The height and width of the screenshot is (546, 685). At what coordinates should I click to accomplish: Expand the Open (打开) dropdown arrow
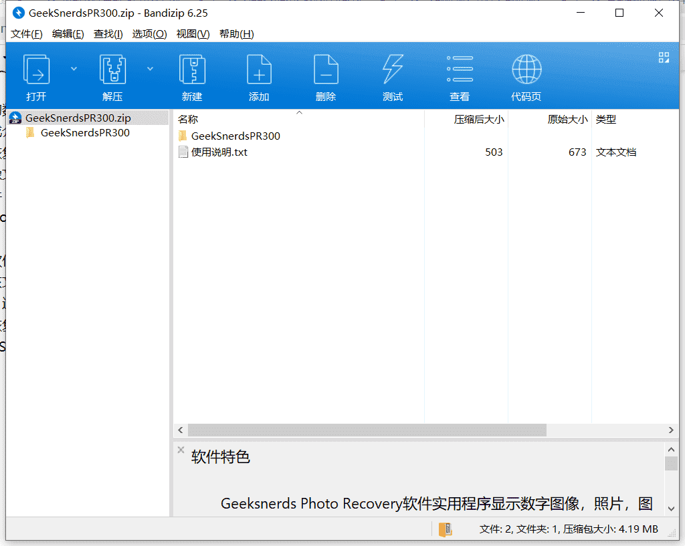(x=74, y=69)
